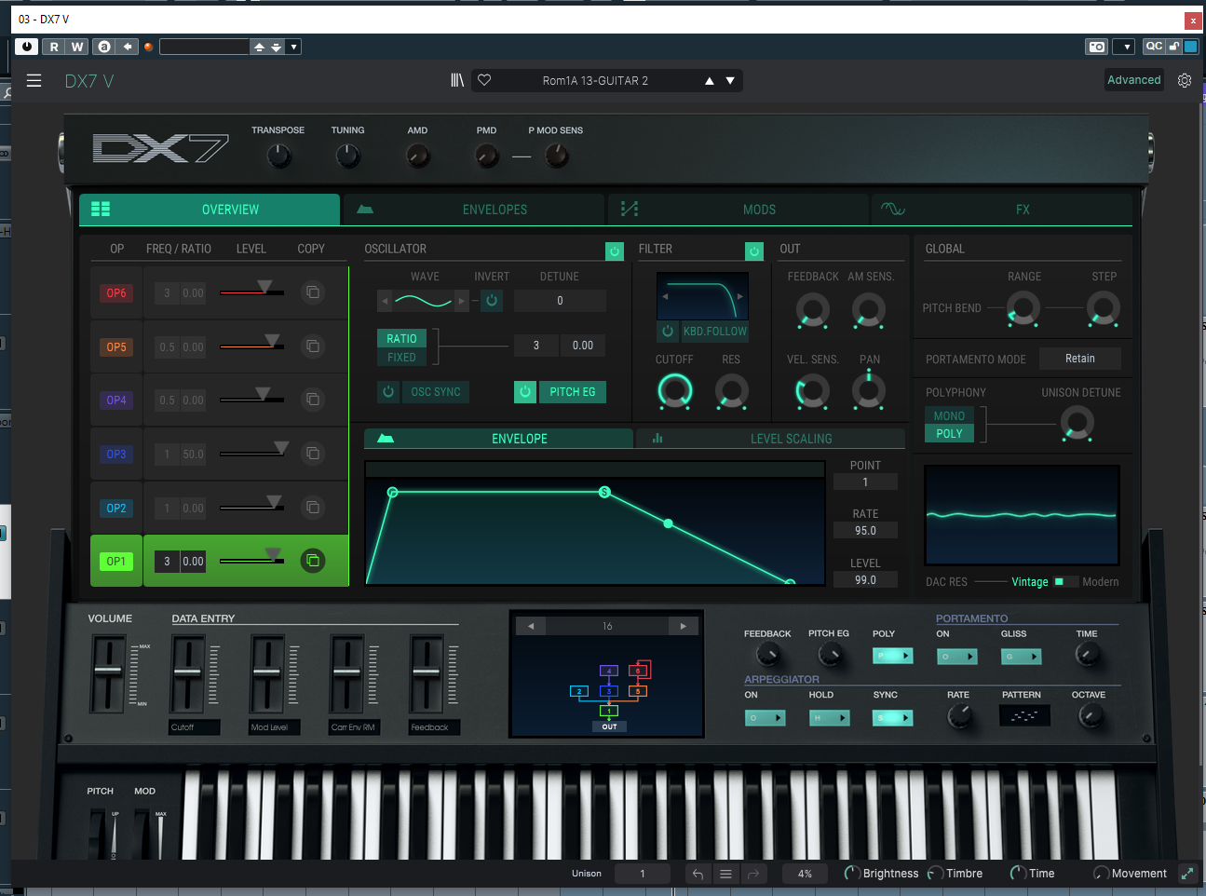Toggle the POLY switch on the panel
Screen dimensions: 1206x896
point(892,656)
